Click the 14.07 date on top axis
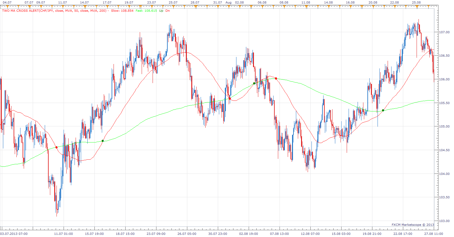Viewport: 454px width, 237px height. [84, 2]
